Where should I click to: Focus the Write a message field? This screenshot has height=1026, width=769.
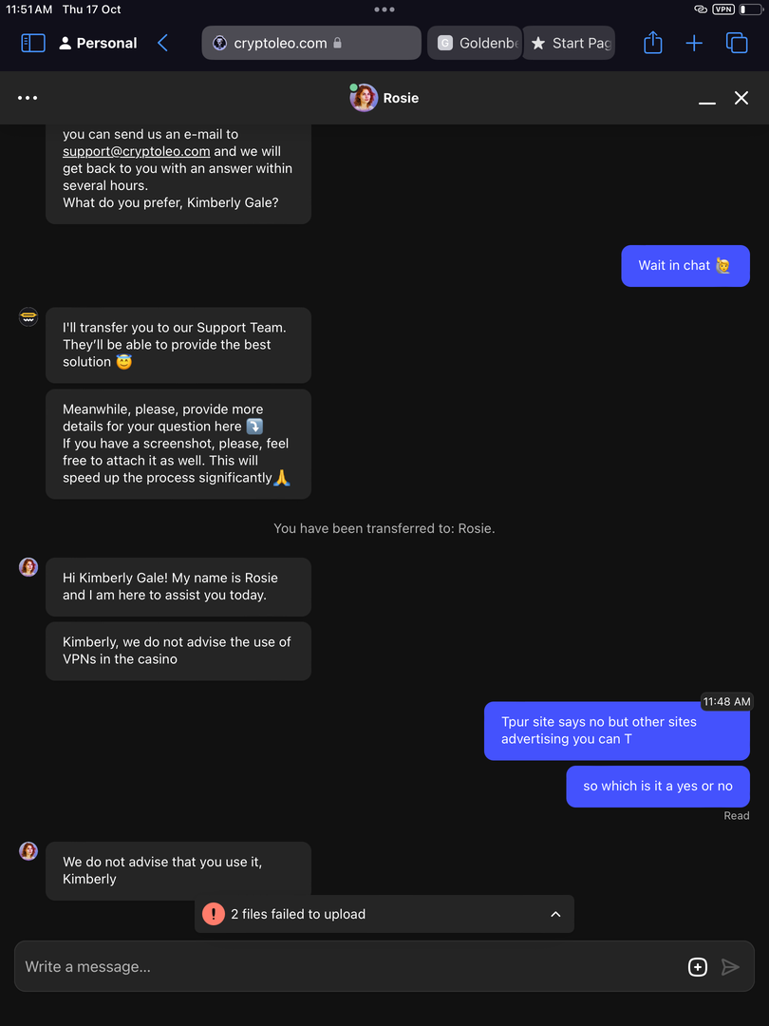pos(342,967)
